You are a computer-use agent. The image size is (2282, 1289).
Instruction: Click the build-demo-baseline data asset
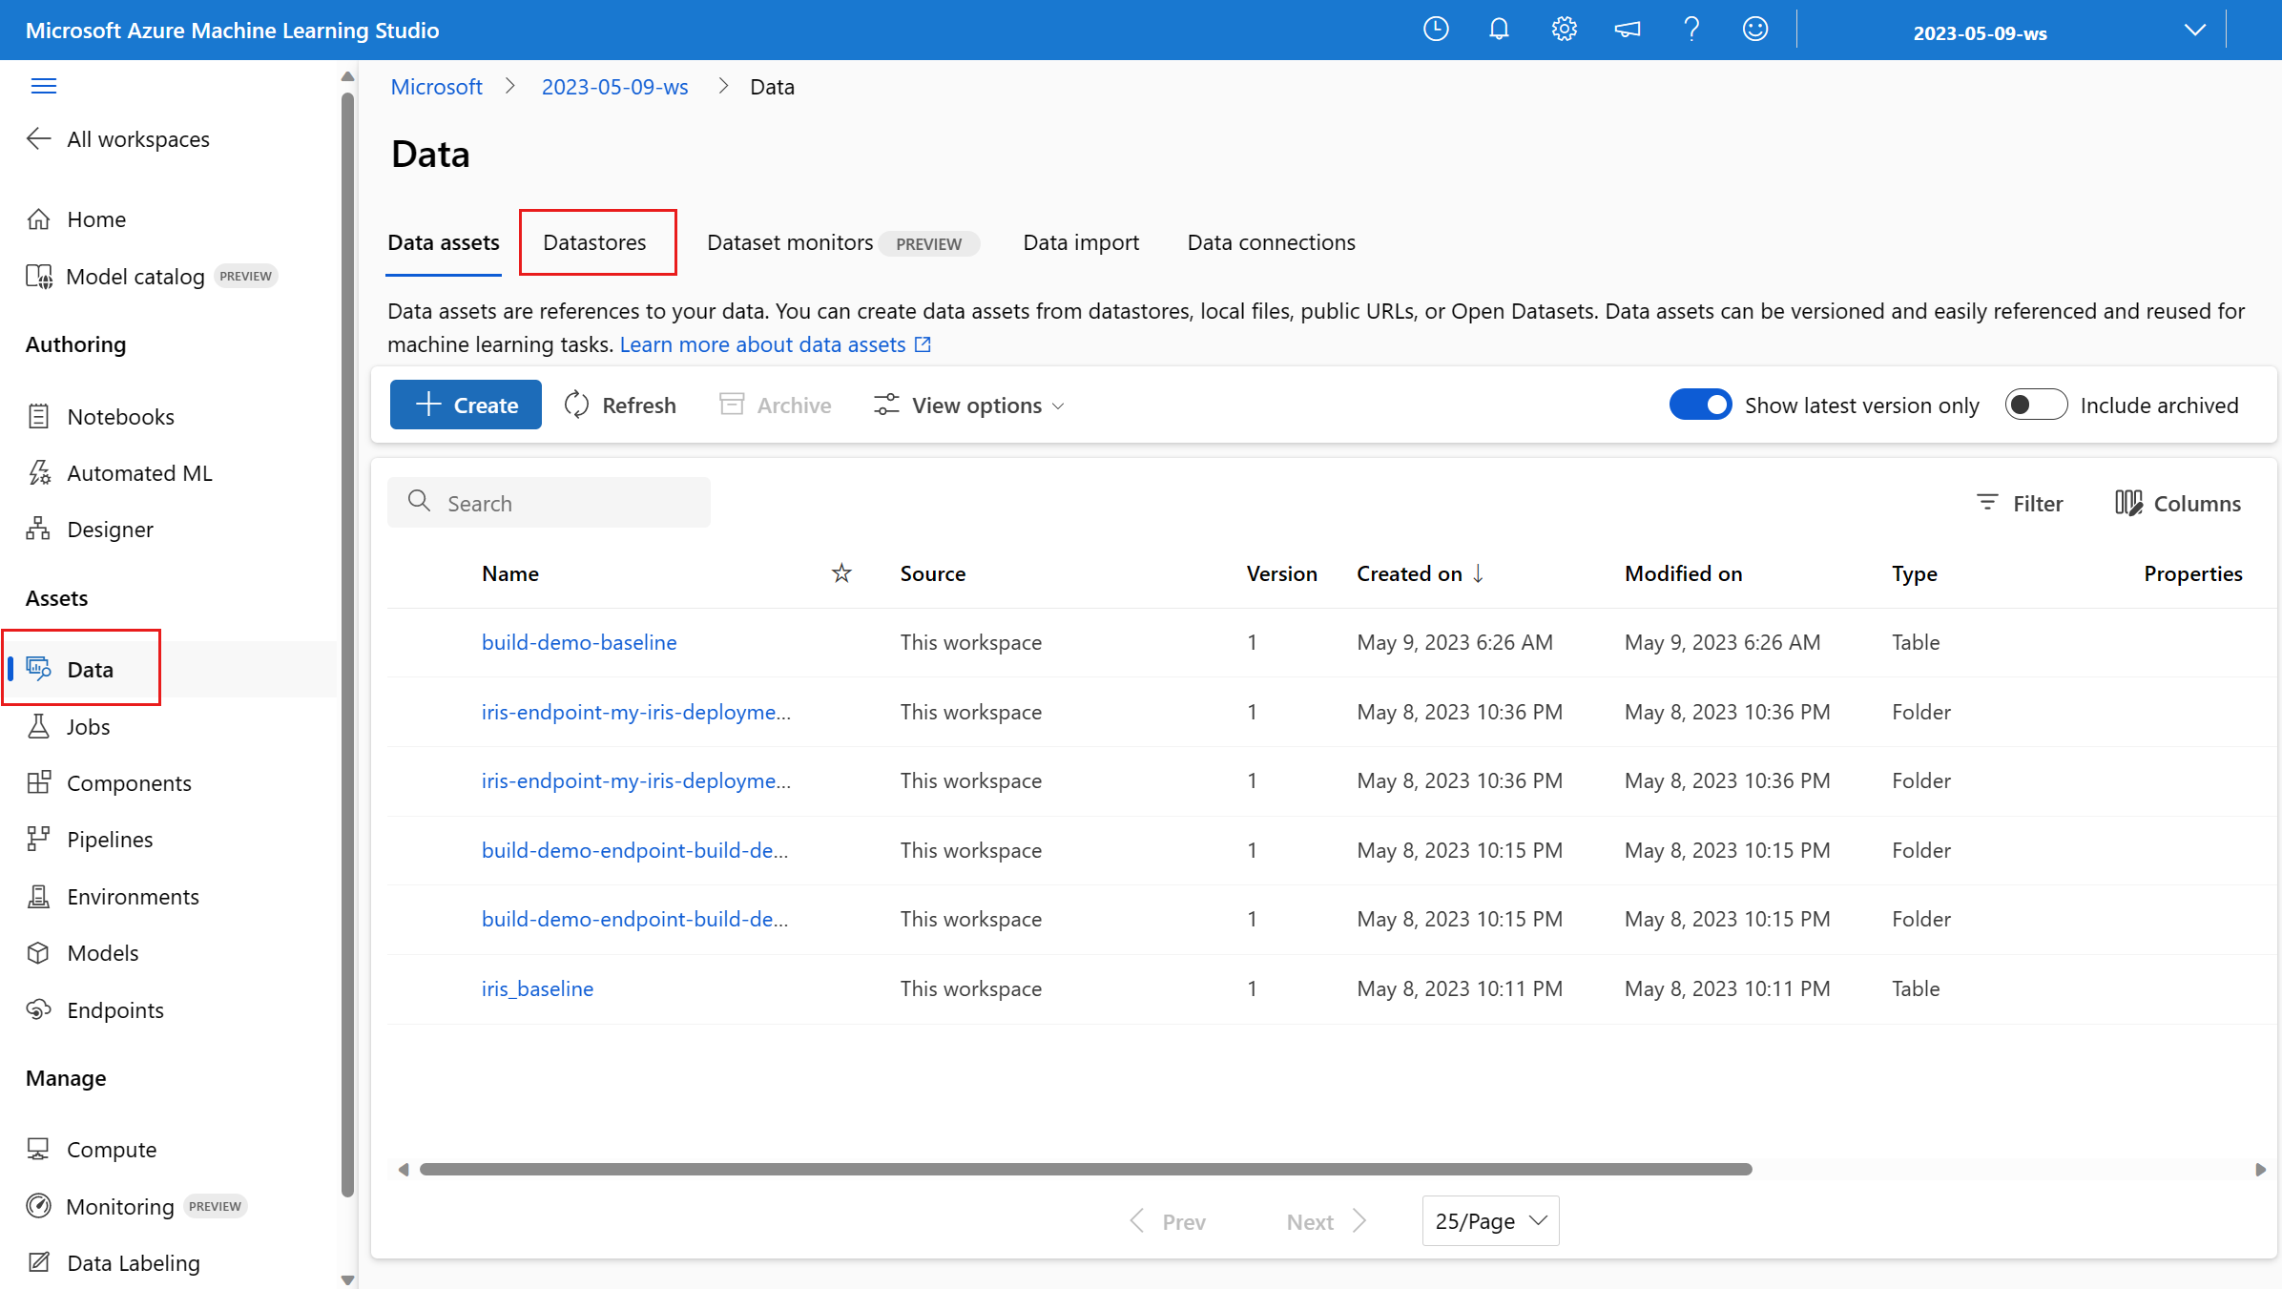[x=578, y=641]
